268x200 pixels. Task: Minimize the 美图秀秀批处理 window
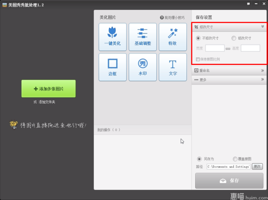pos(256,4)
